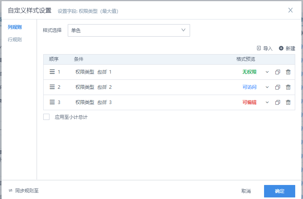
Task: Click the 取消 button
Action: coord(246,191)
